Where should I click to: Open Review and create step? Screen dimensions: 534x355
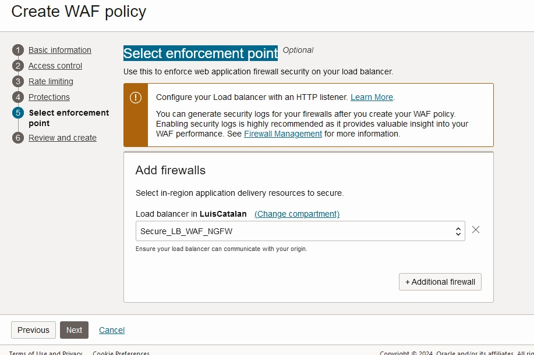[x=63, y=138]
